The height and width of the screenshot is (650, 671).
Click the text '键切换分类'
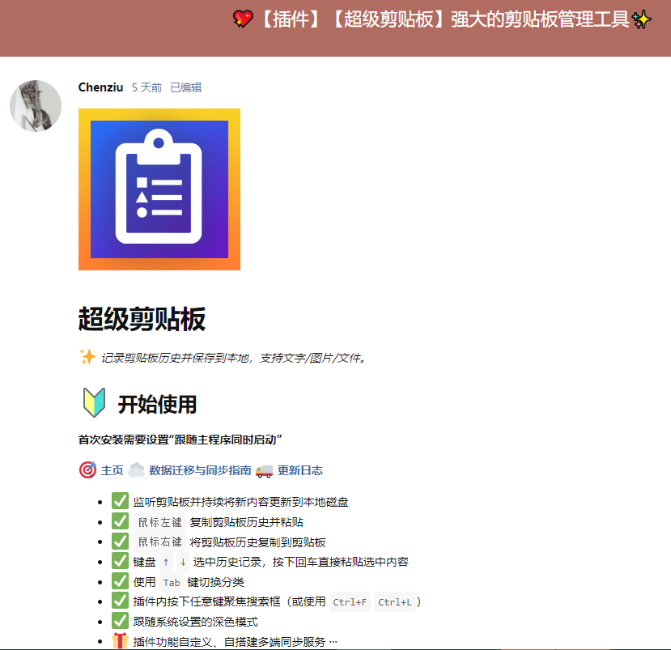215,582
